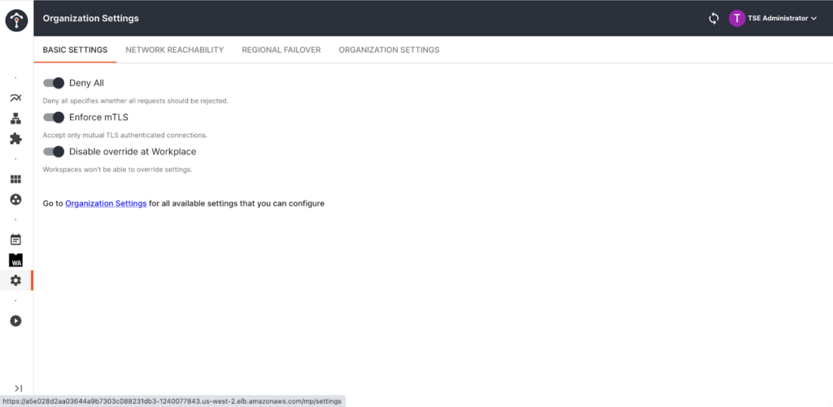The width and height of the screenshot is (833, 407).
Task: Switch to the Network Reachability tab
Action: click(174, 50)
